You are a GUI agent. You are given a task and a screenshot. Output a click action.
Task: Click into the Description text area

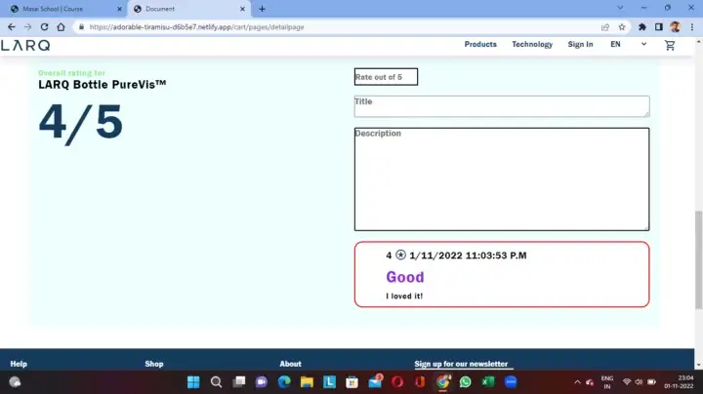502,179
